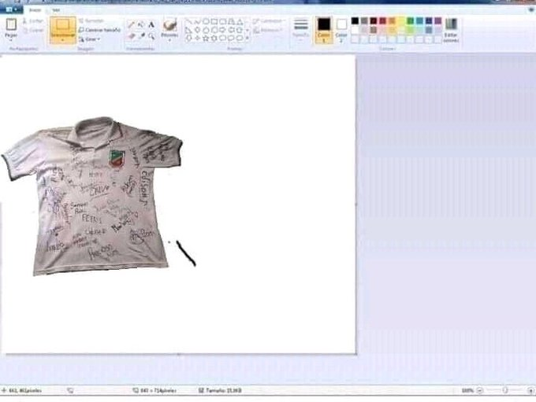Select the Eraser tool
This screenshot has width=536, height=402.
click(x=131, y=36)
